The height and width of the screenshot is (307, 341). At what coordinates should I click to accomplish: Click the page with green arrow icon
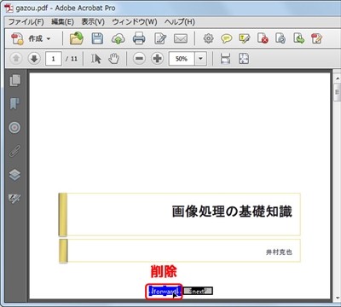tap(298, 38)
